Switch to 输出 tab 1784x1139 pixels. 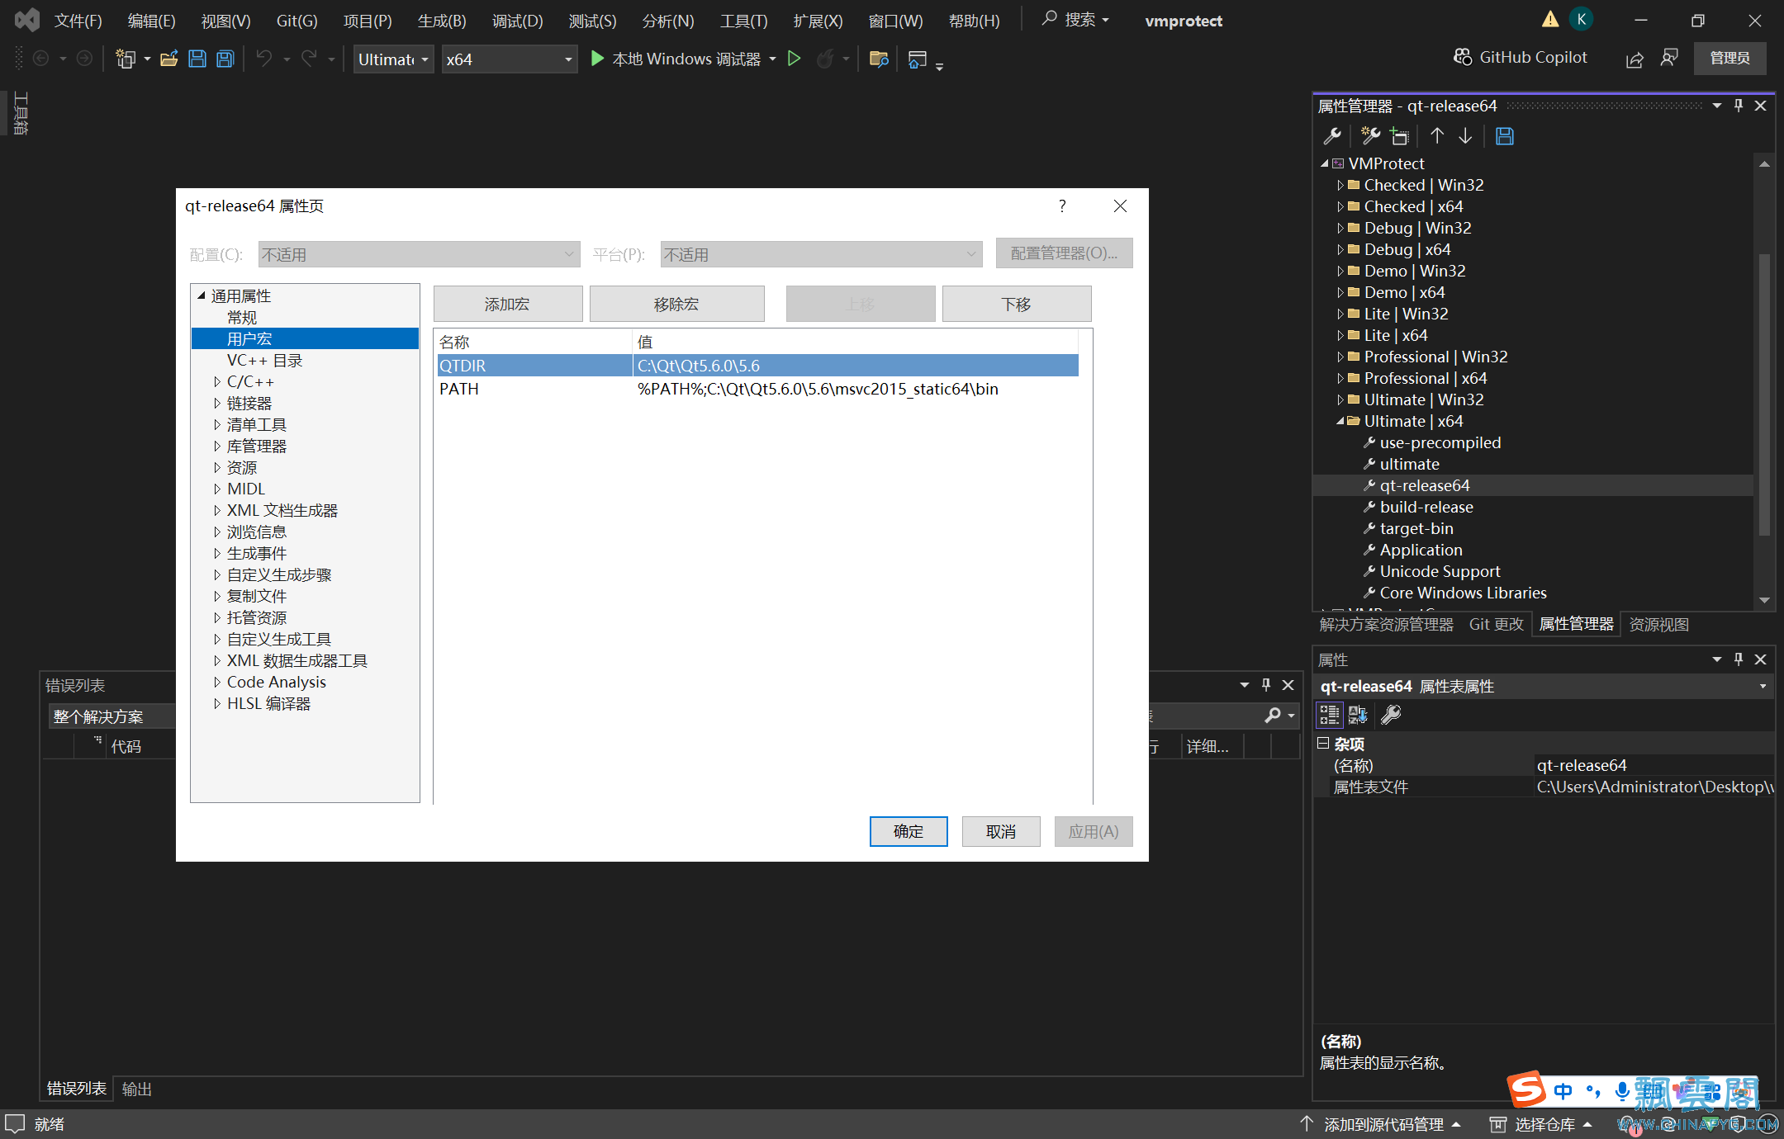[137, 1089]
